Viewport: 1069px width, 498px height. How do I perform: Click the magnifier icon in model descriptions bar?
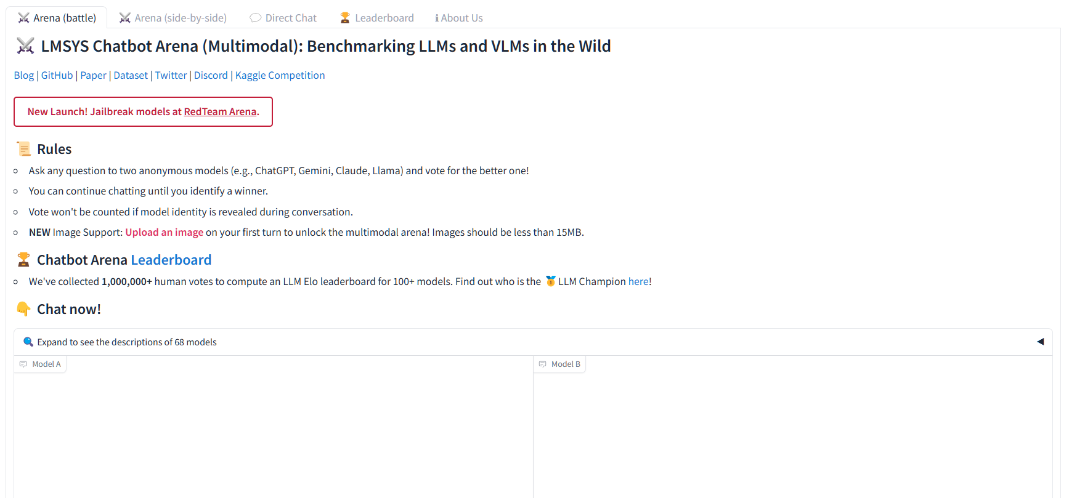tap(28, 342)
